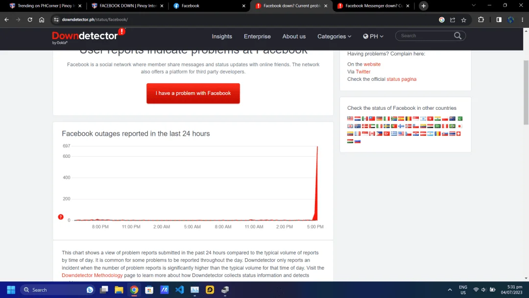Click the page vertical scrollbar thumb
The width and height of the screenshot is (529, 298).
526,93
